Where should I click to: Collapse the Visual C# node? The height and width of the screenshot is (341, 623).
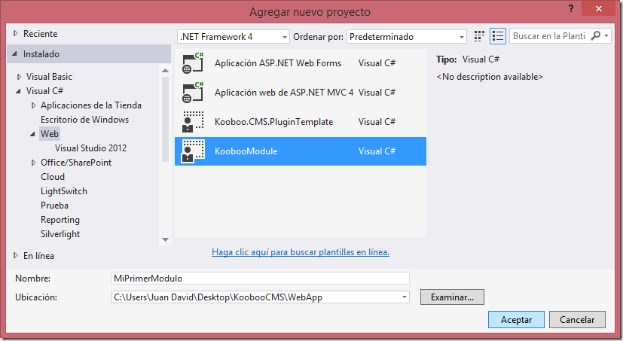coord(18,91)
